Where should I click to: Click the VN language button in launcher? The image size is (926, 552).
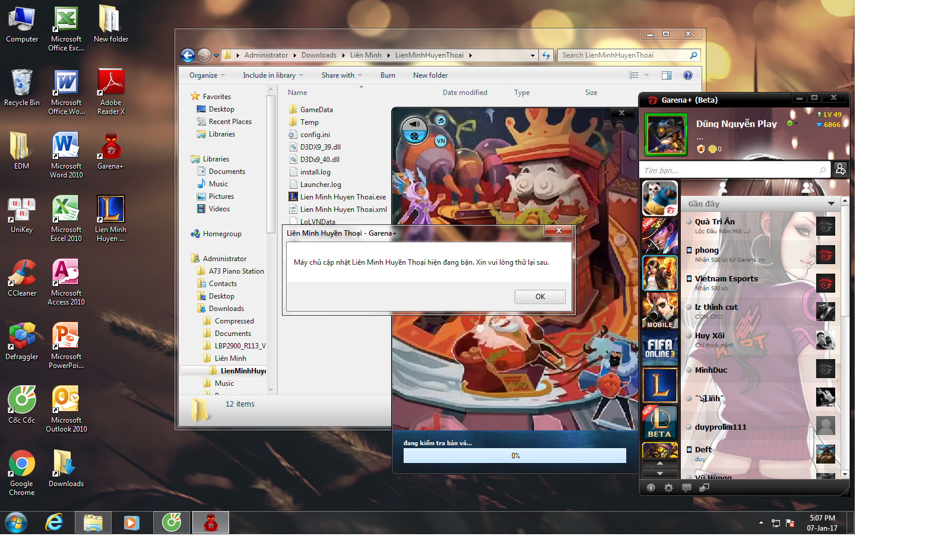[x=440, y=141]
